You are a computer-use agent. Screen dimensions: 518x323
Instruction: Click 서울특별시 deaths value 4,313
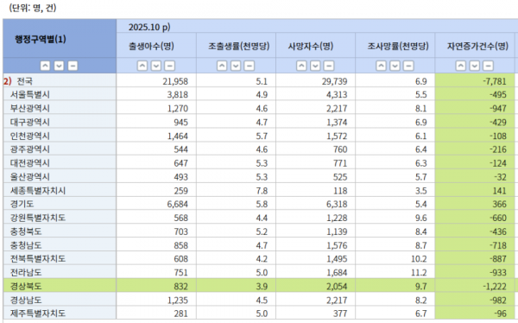337,95
